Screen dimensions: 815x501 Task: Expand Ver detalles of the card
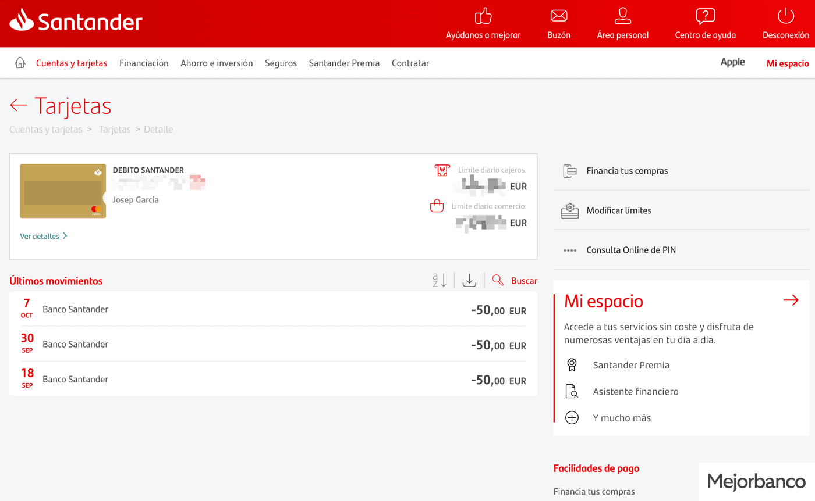click(x=44, y=236)
